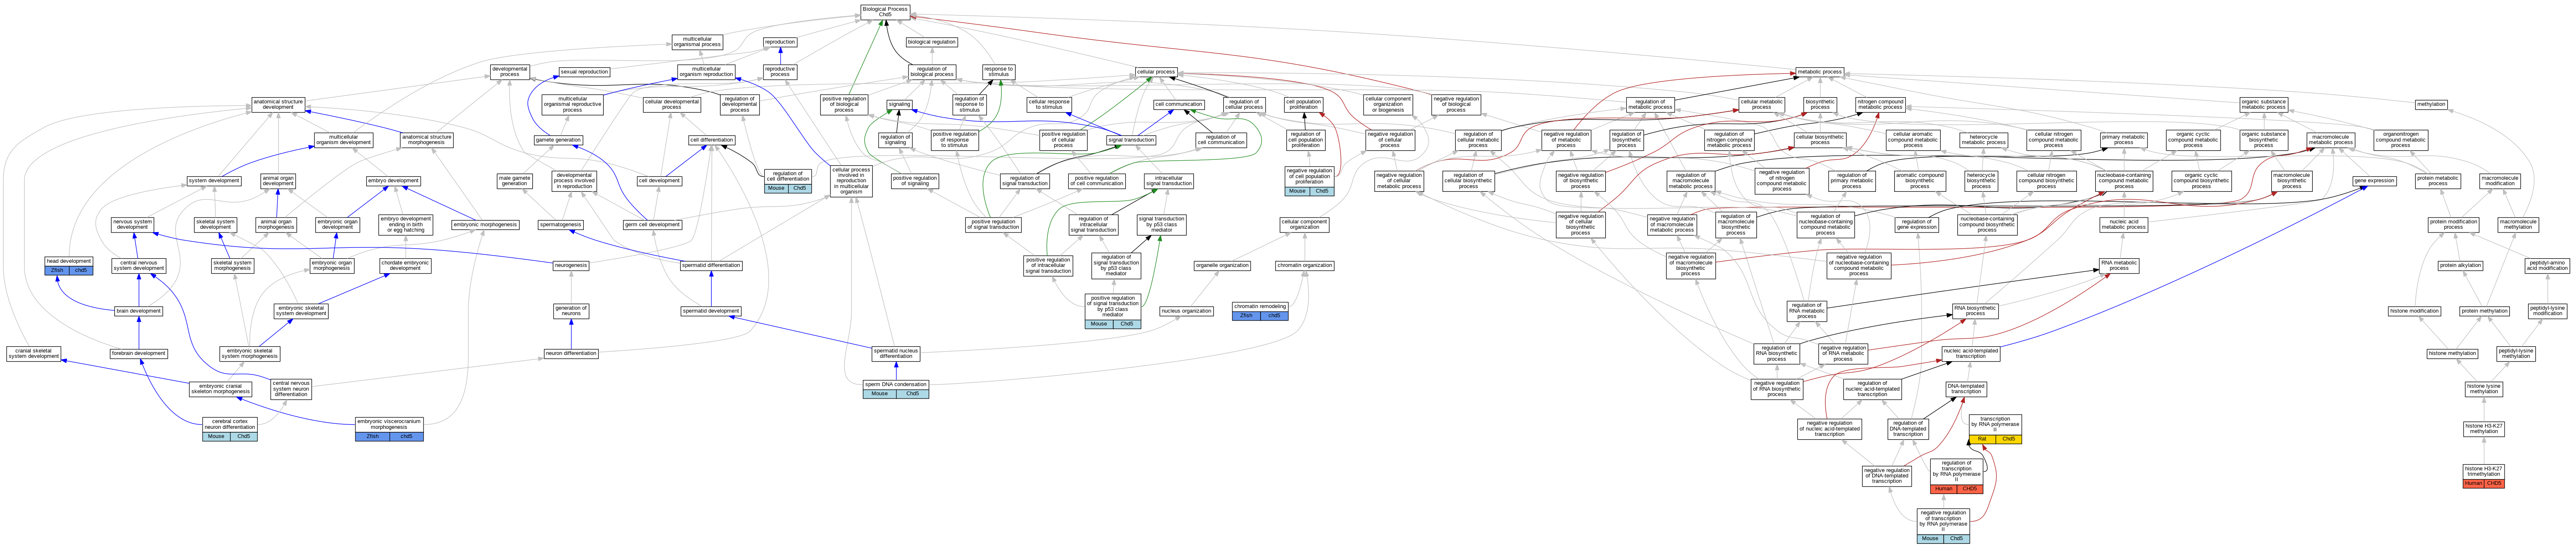
Task: Click the 'histone H3-K27 methylation' node
Action: 2484,429
